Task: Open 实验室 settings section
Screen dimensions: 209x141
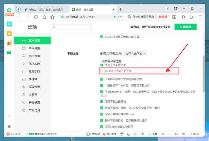Action: point(32,95)
